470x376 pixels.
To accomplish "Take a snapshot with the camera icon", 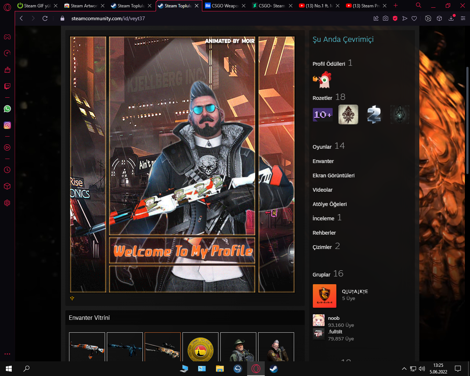I will coord(386,18).
